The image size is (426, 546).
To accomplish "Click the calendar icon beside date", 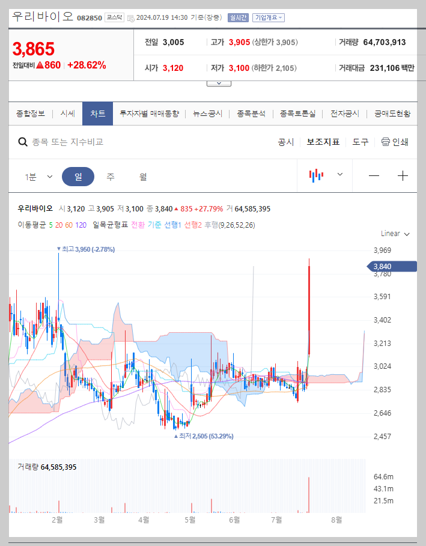I will point(130,18).
